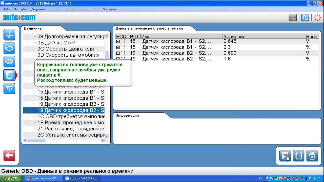
Task: Click the battery tray icon
Action: point(306,178)
